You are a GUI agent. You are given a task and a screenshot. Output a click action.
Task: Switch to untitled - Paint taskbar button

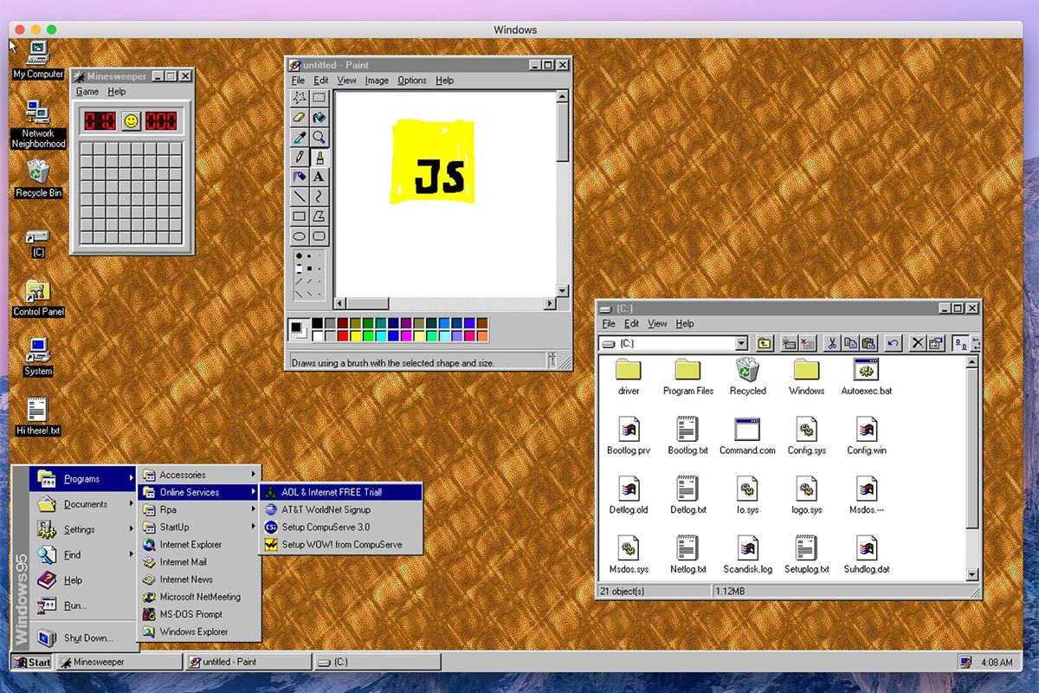point(248,663)
